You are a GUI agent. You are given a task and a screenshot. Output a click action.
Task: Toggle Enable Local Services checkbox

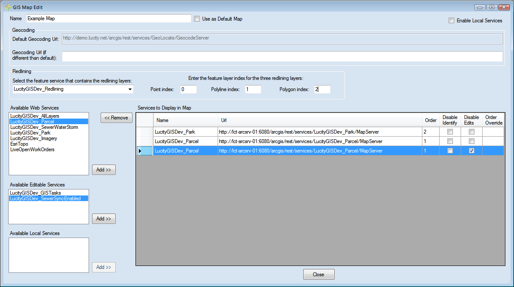pyautogui.click(x=451, y=21)
